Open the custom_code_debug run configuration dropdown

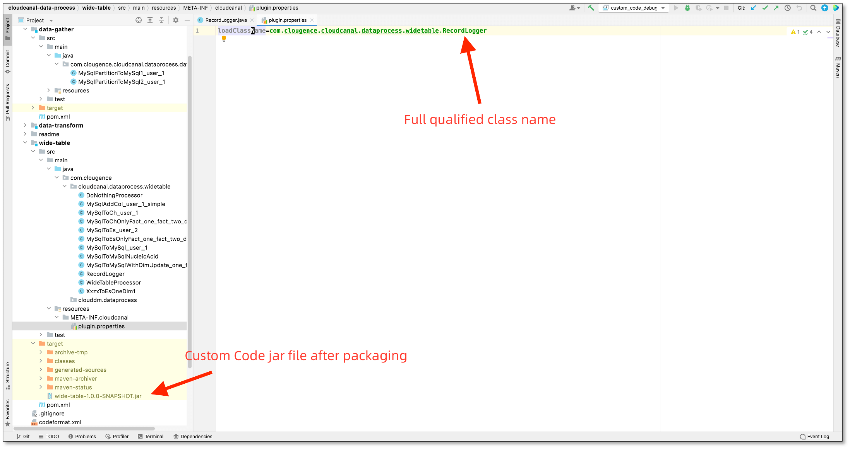tap(663, 8)
